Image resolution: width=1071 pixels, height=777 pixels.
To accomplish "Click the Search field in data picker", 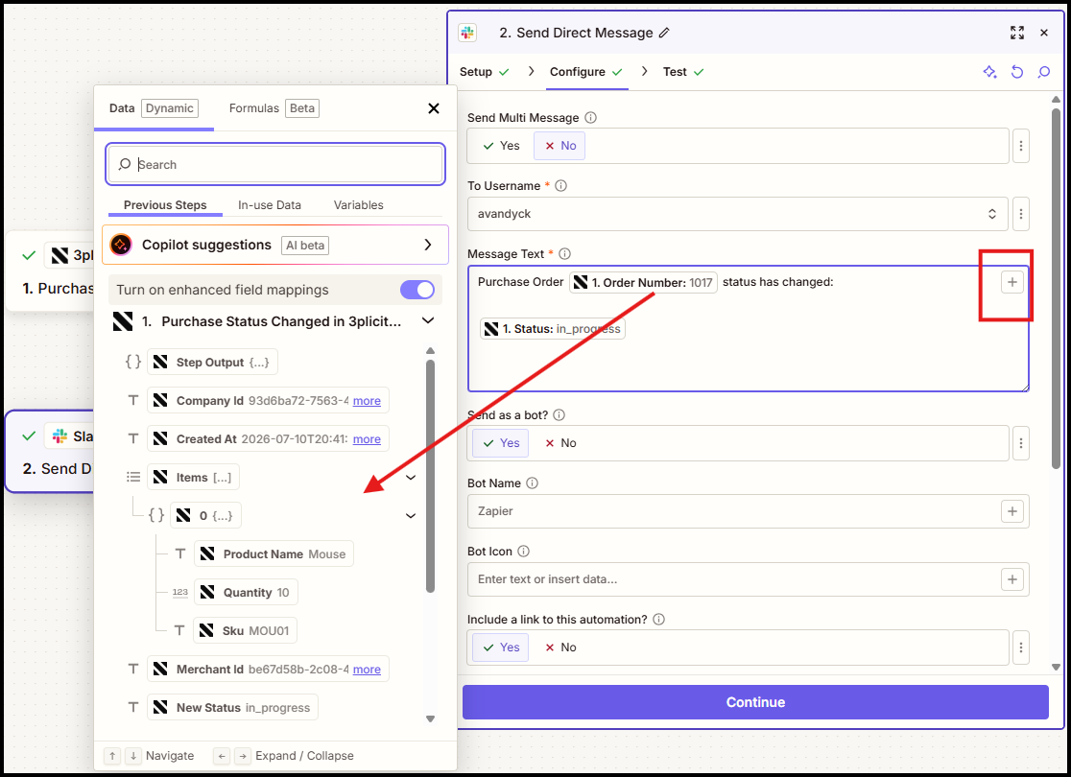I will [x=275, y=165].
